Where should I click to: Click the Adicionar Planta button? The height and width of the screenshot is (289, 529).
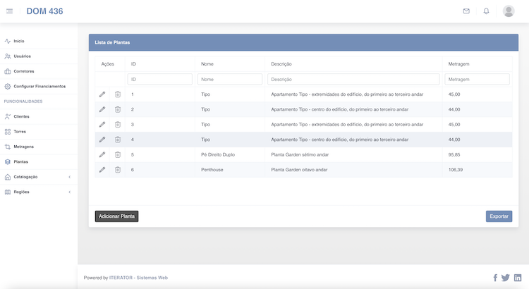(116, 216)
